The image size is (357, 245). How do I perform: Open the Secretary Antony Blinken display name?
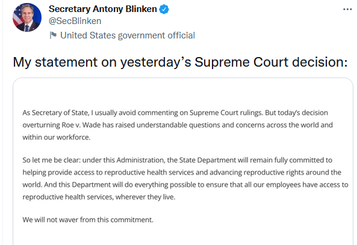(x=103, y=9)
